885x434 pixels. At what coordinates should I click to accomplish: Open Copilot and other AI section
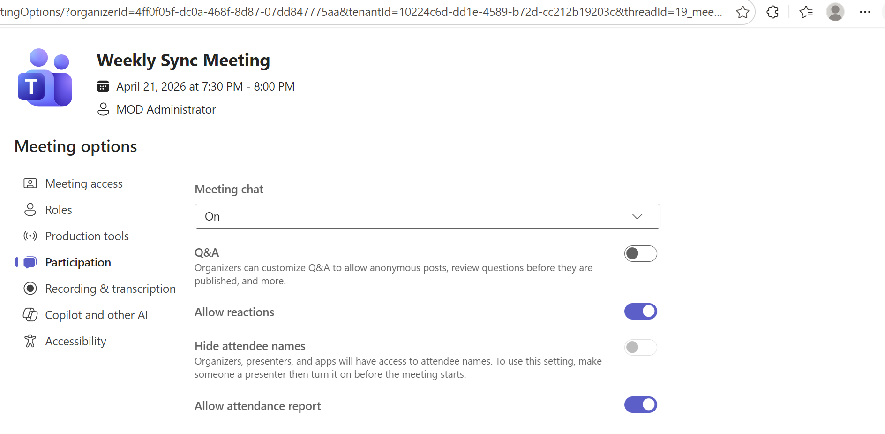[97, 315]
